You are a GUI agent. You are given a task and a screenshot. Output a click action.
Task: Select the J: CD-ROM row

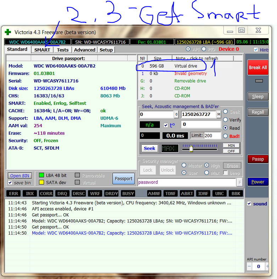[x=190, y=96]
